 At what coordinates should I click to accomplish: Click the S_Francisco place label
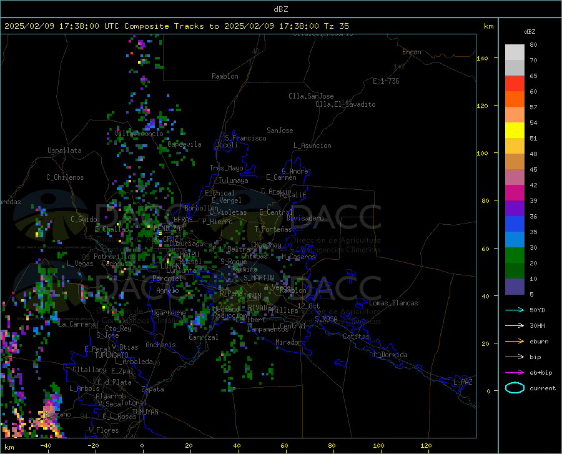(245, 138)
